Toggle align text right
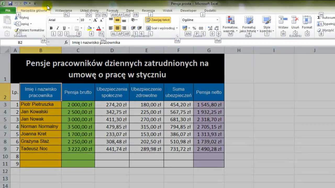 point(124,28)
